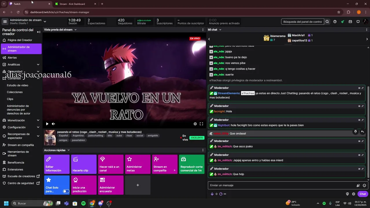Click Administrar metas quick action
The width and height of the screenshot is (370, 208).
138,164
